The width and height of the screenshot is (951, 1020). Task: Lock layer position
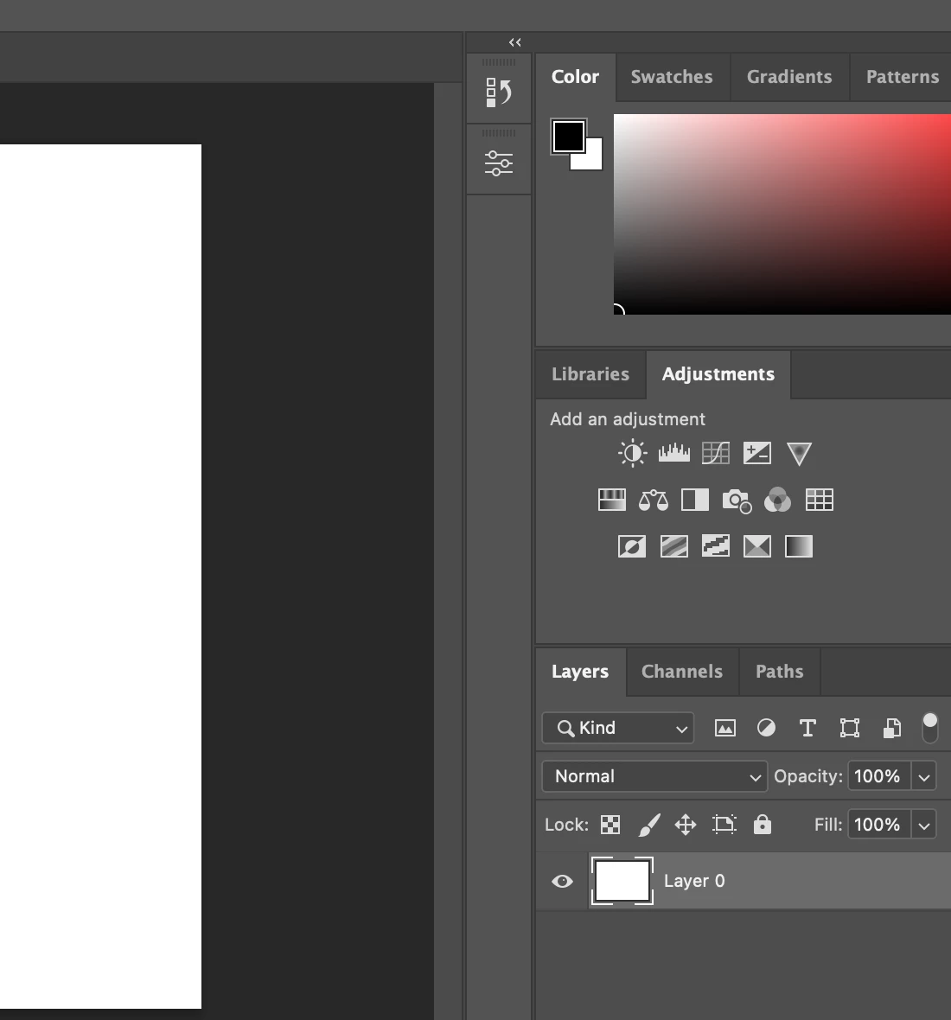pyautogui.click(x=686, y=825)
